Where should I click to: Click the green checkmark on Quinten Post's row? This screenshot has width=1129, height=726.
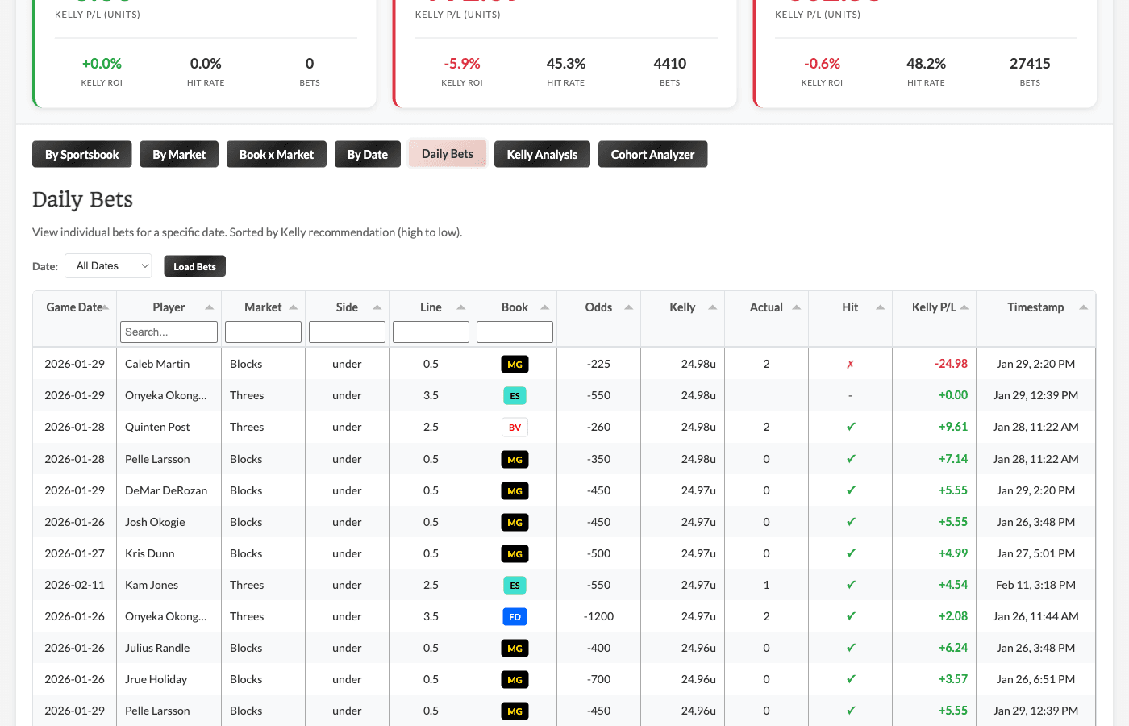pos(849,427)
